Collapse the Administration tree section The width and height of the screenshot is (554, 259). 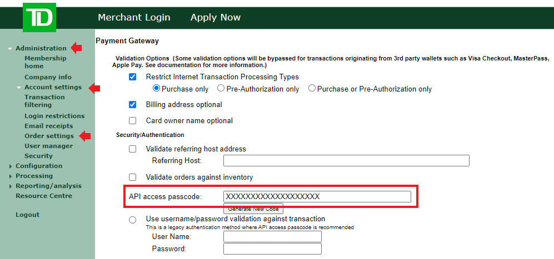click(10, 49)
